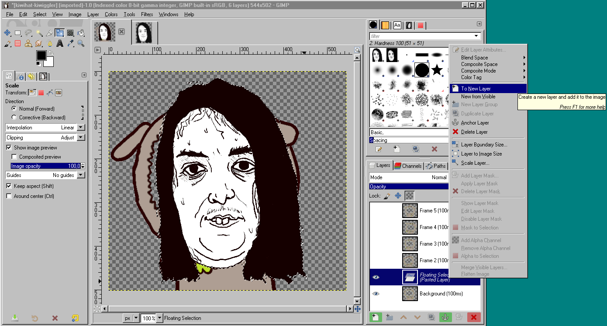Select the Zoom magnifier tool
Screen dimensions: 607x326
click(81, 43)
